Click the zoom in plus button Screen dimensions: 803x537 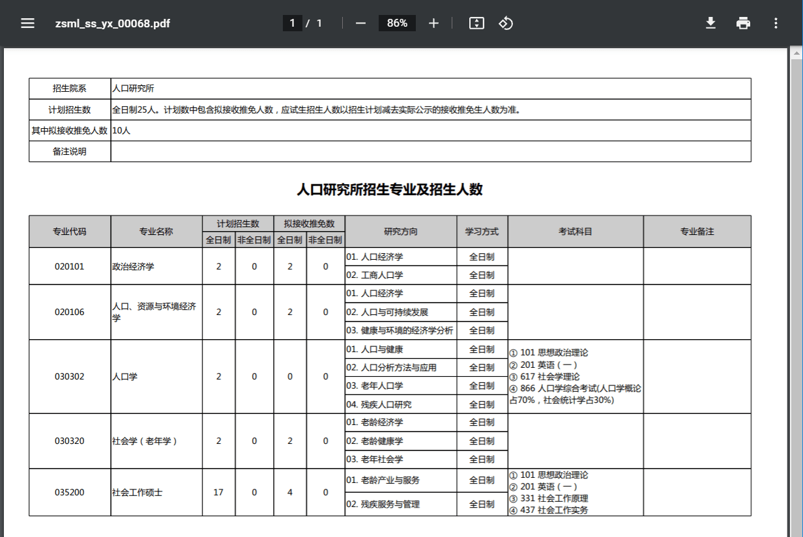(x=434, y=23)
